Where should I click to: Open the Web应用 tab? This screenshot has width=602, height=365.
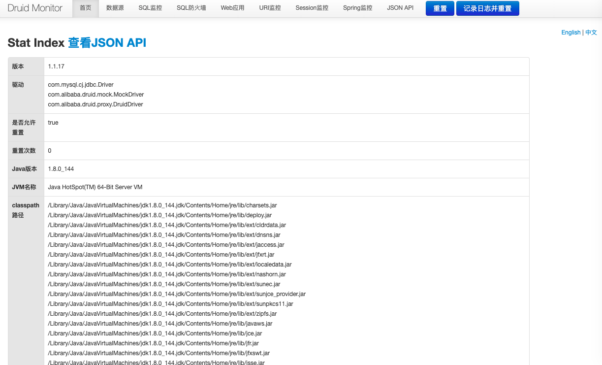(232, 8)
